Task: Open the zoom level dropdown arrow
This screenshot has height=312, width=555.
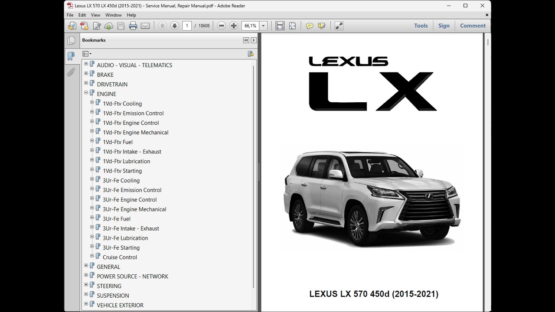Action: [263, 26]
